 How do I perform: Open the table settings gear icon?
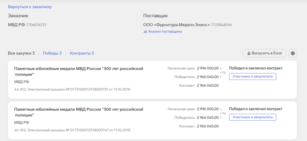(x=293, y=53)
